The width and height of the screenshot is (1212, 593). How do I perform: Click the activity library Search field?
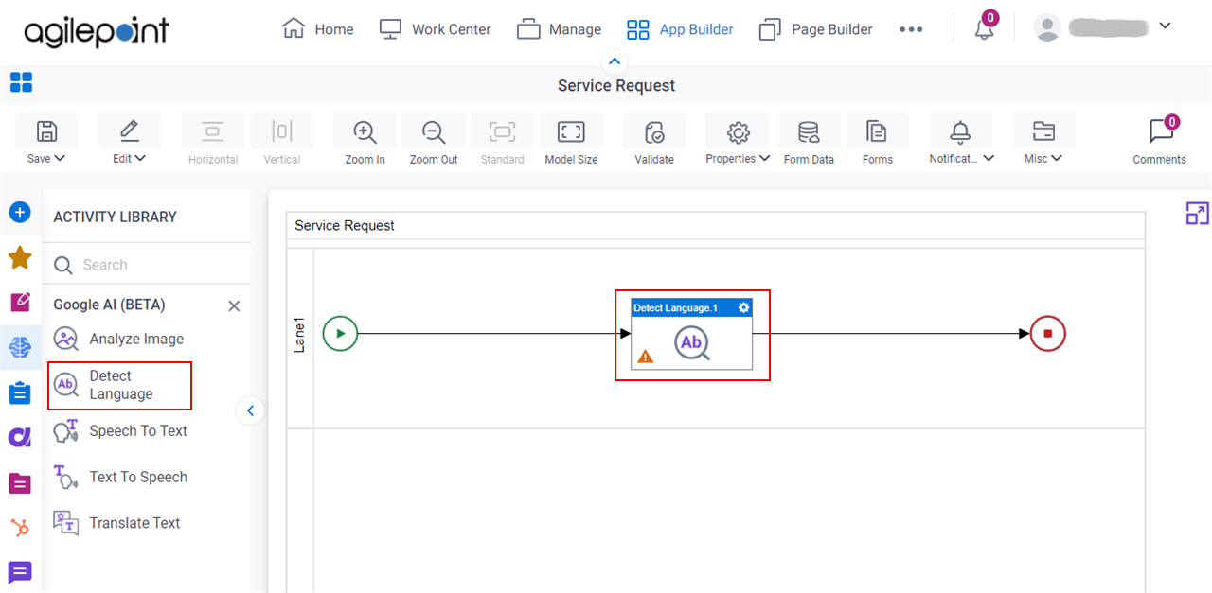coord(147,265)
